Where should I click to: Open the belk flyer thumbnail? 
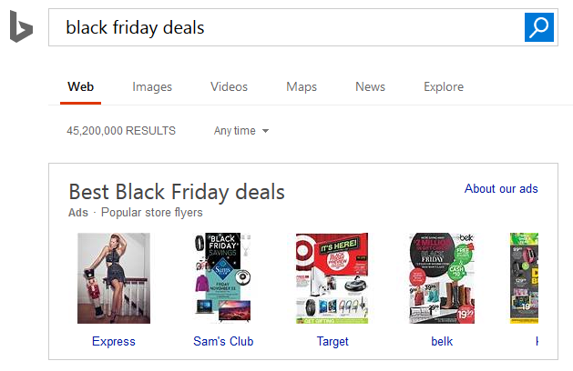click(442, 278)
